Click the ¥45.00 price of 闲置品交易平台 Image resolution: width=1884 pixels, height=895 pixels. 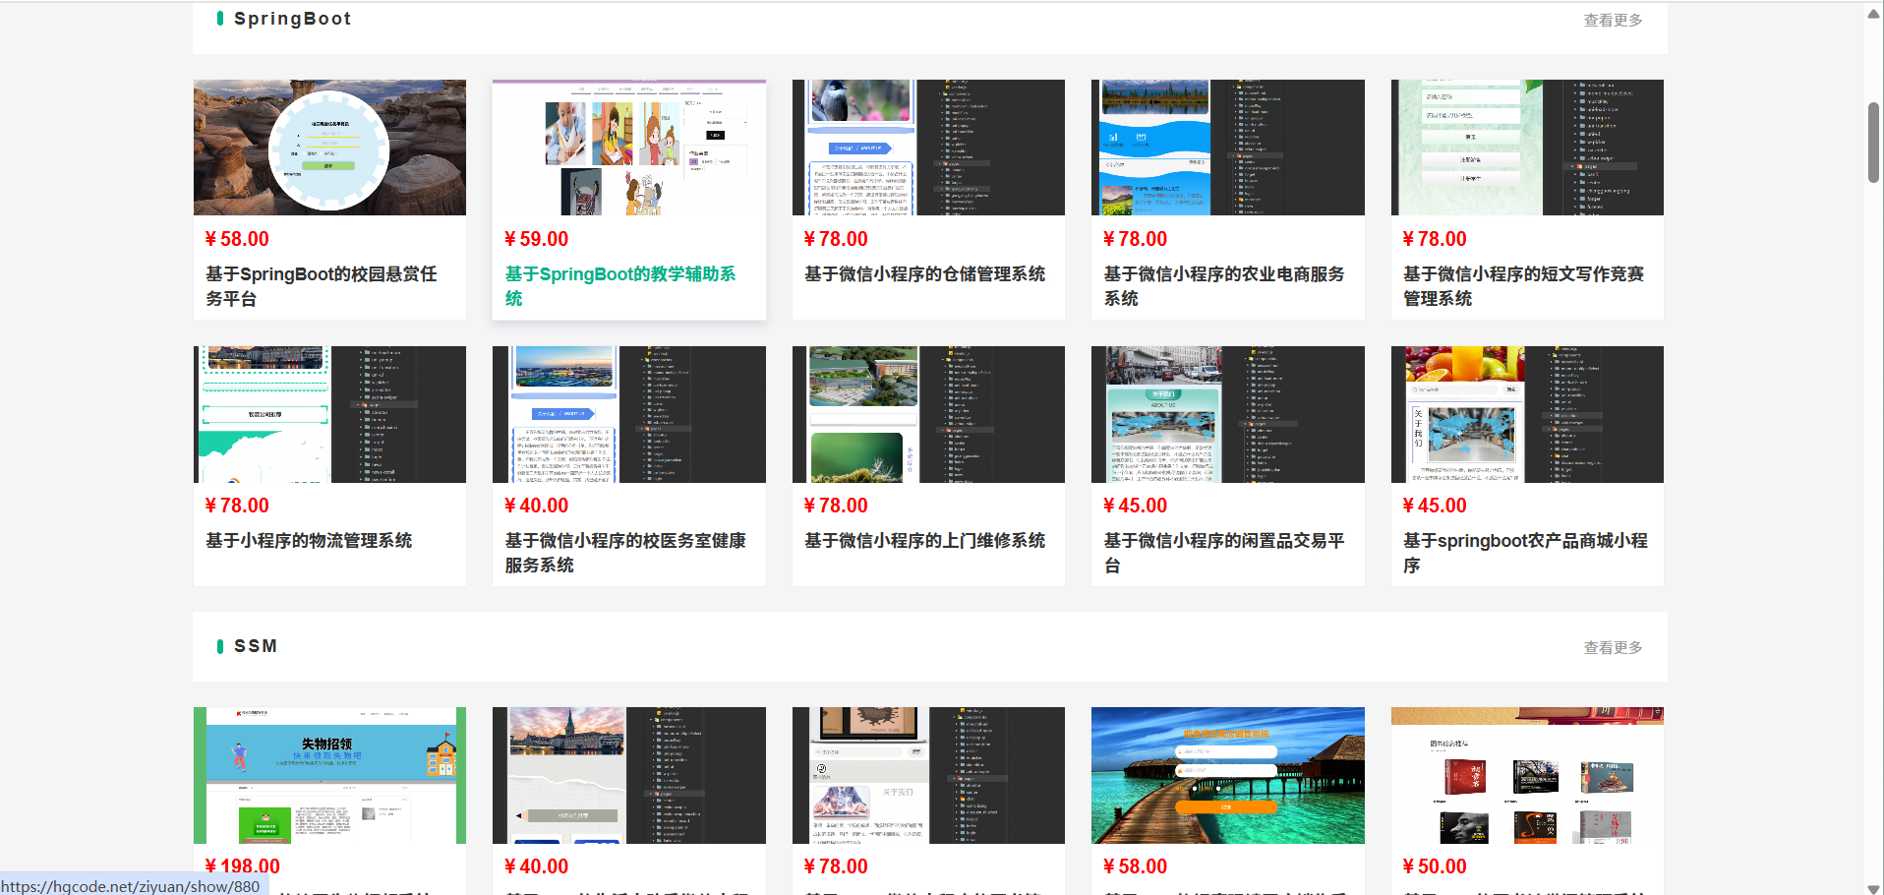(x=1135, y=506)
